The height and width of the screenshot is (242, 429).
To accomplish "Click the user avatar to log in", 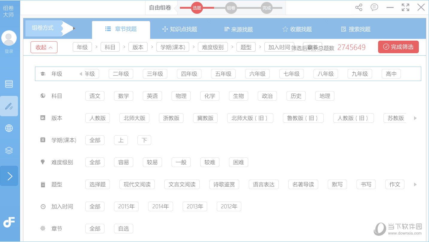I will click(x=9, y=38).
